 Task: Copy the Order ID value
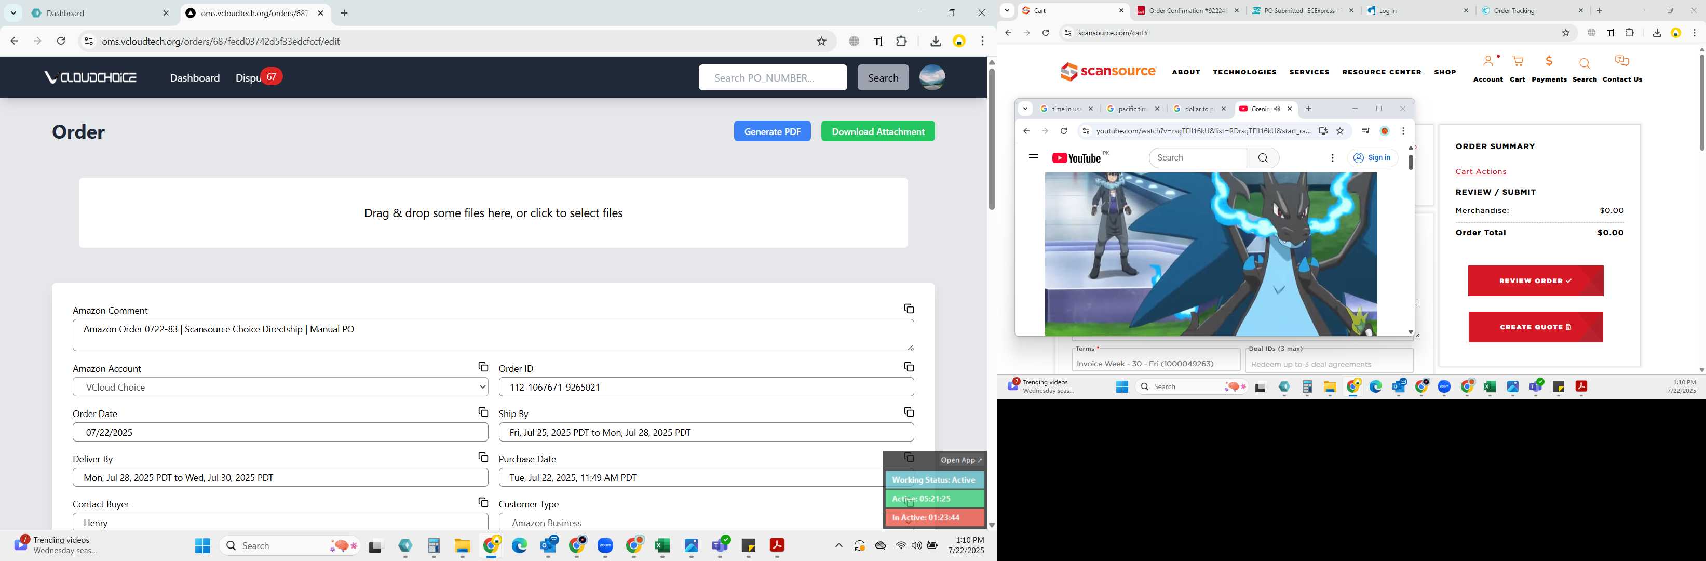pyautogui.click(x=909, y=367)
